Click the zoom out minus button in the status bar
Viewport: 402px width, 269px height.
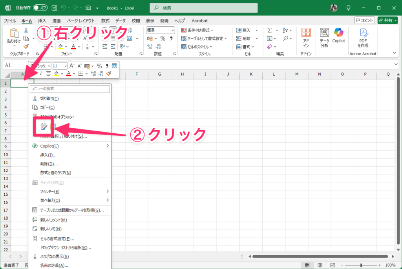(x=342, y=265)
